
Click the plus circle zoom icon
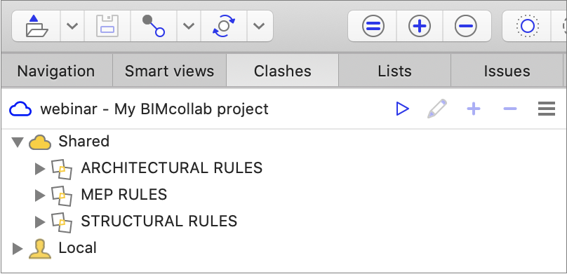pos(420,26)
